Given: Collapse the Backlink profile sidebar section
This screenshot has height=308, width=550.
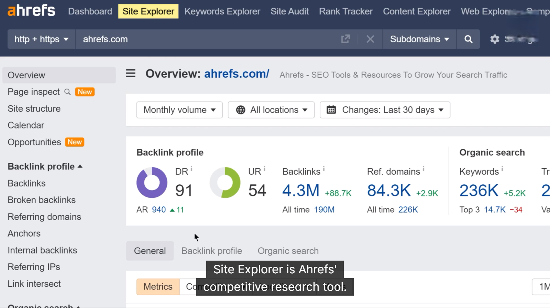Looking at the screenshot, I should coord(45,167).
